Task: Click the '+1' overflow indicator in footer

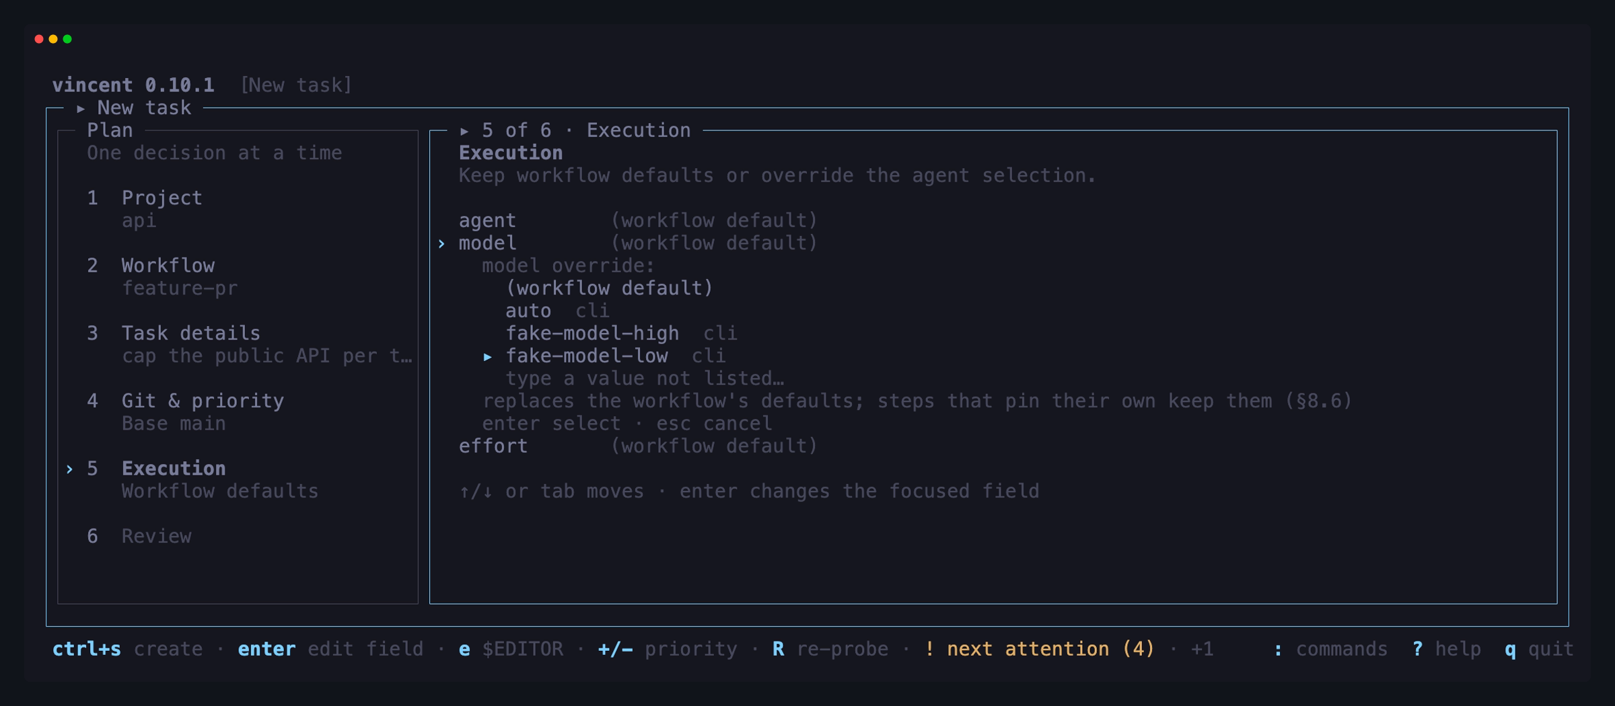Action: (x=1202, y=649)
